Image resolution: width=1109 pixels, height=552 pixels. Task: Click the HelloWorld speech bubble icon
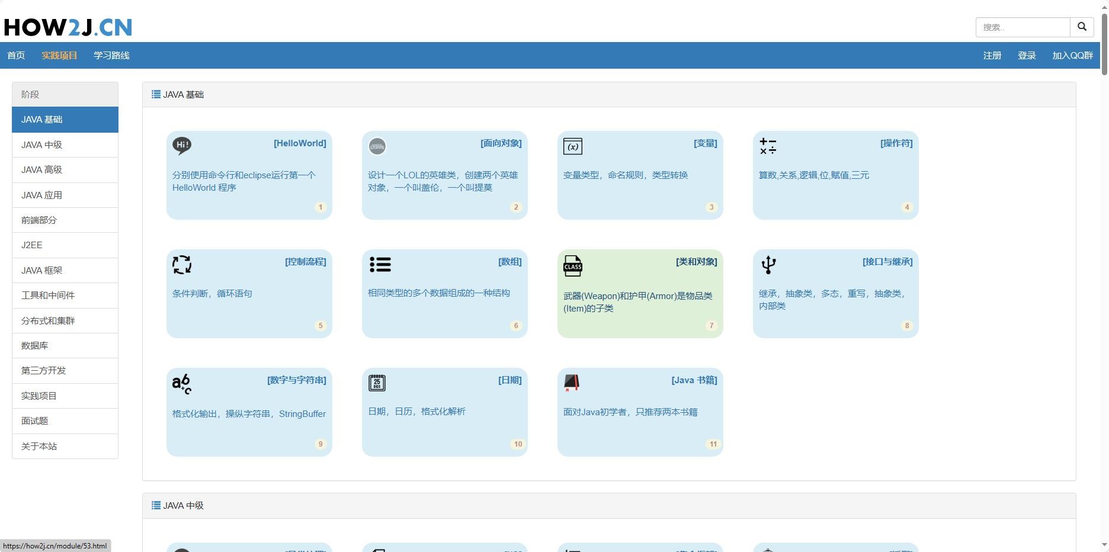[x=182, y=146]
